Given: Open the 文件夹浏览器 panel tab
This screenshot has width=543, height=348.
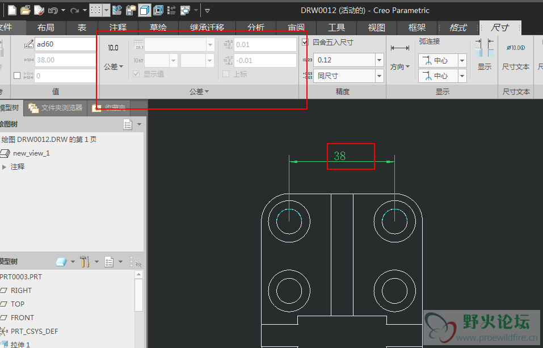Looking at the screenshot, I should [56, 107].
